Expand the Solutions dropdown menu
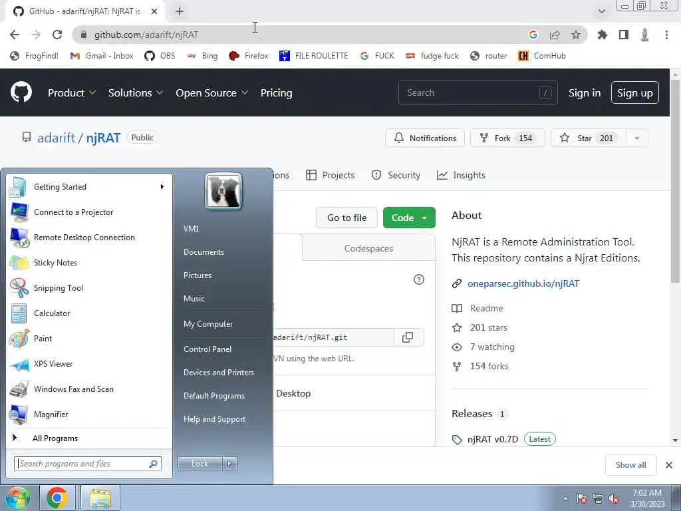This screenshot has width=681, height=511. [136, 93]
